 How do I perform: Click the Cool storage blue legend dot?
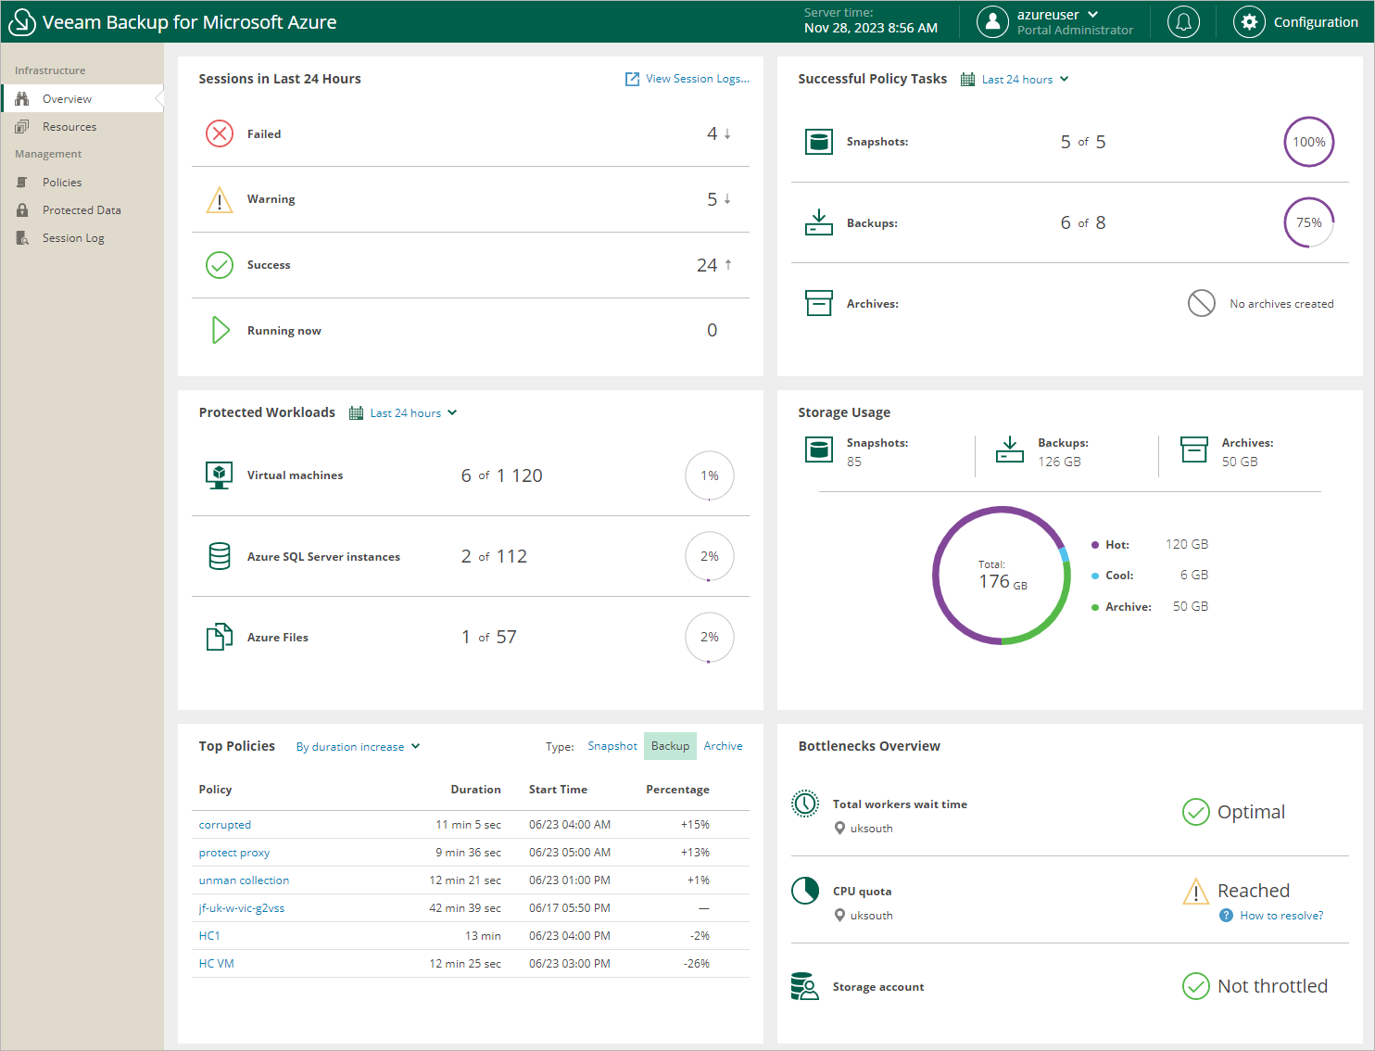1095,576
